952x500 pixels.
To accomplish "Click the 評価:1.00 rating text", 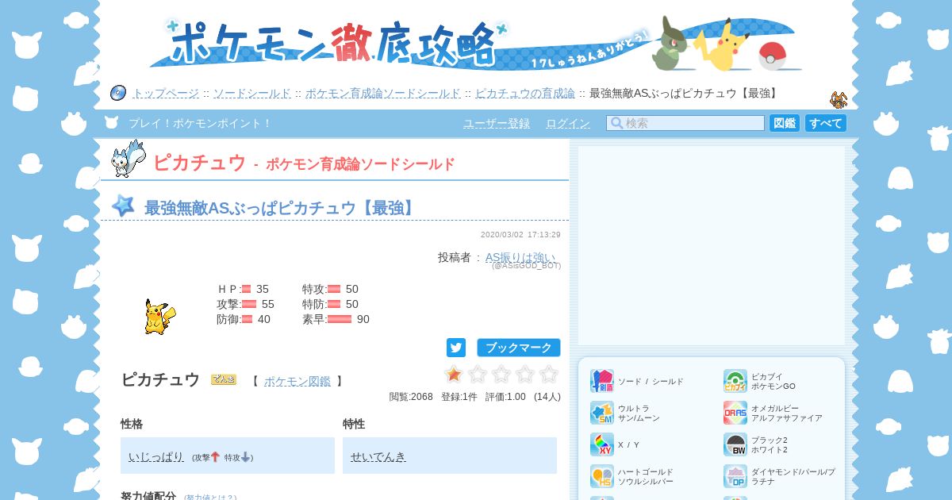I will pos(505,397).
